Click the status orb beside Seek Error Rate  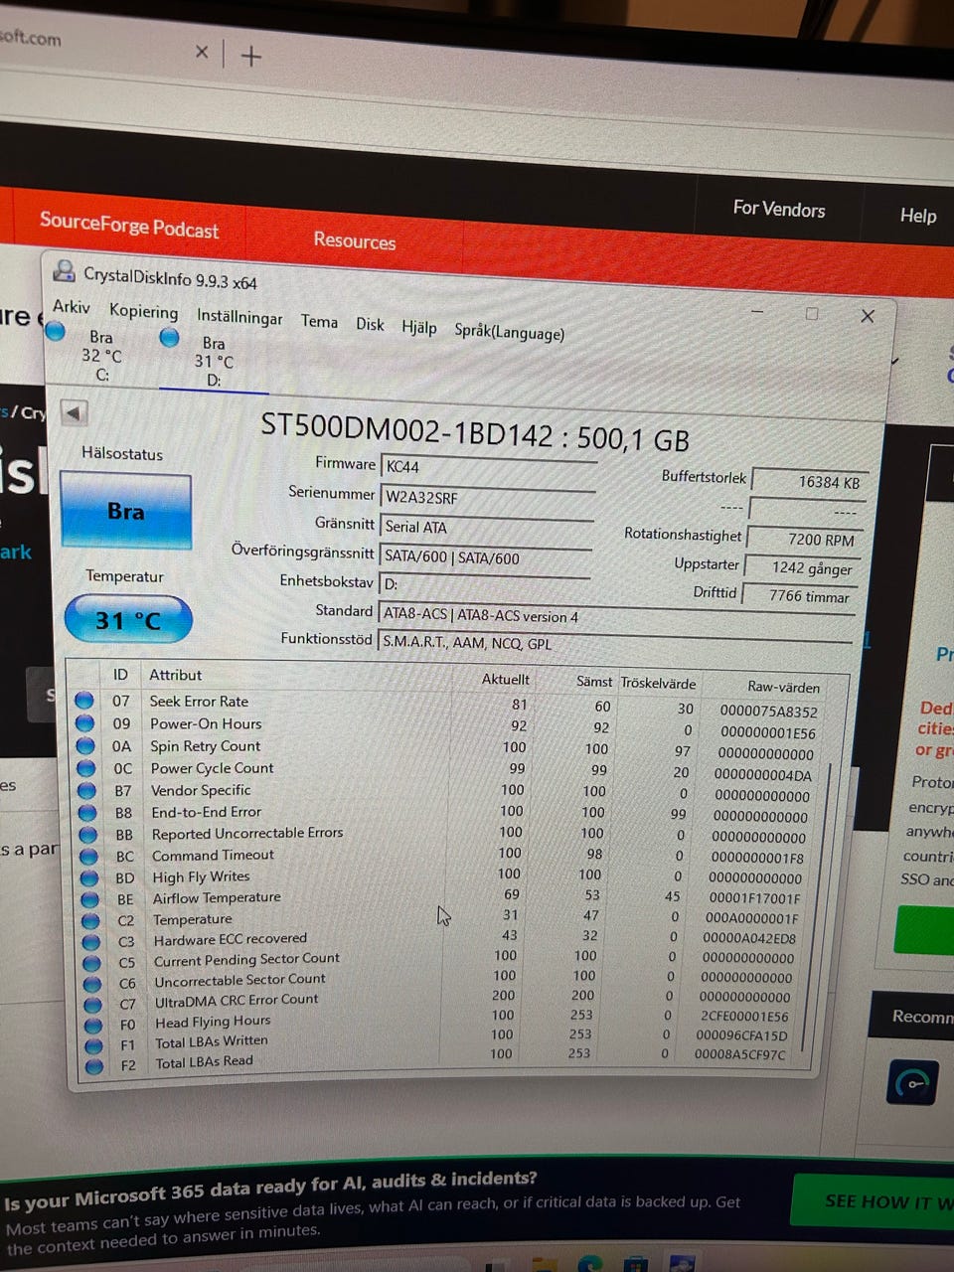pos(84,700)
